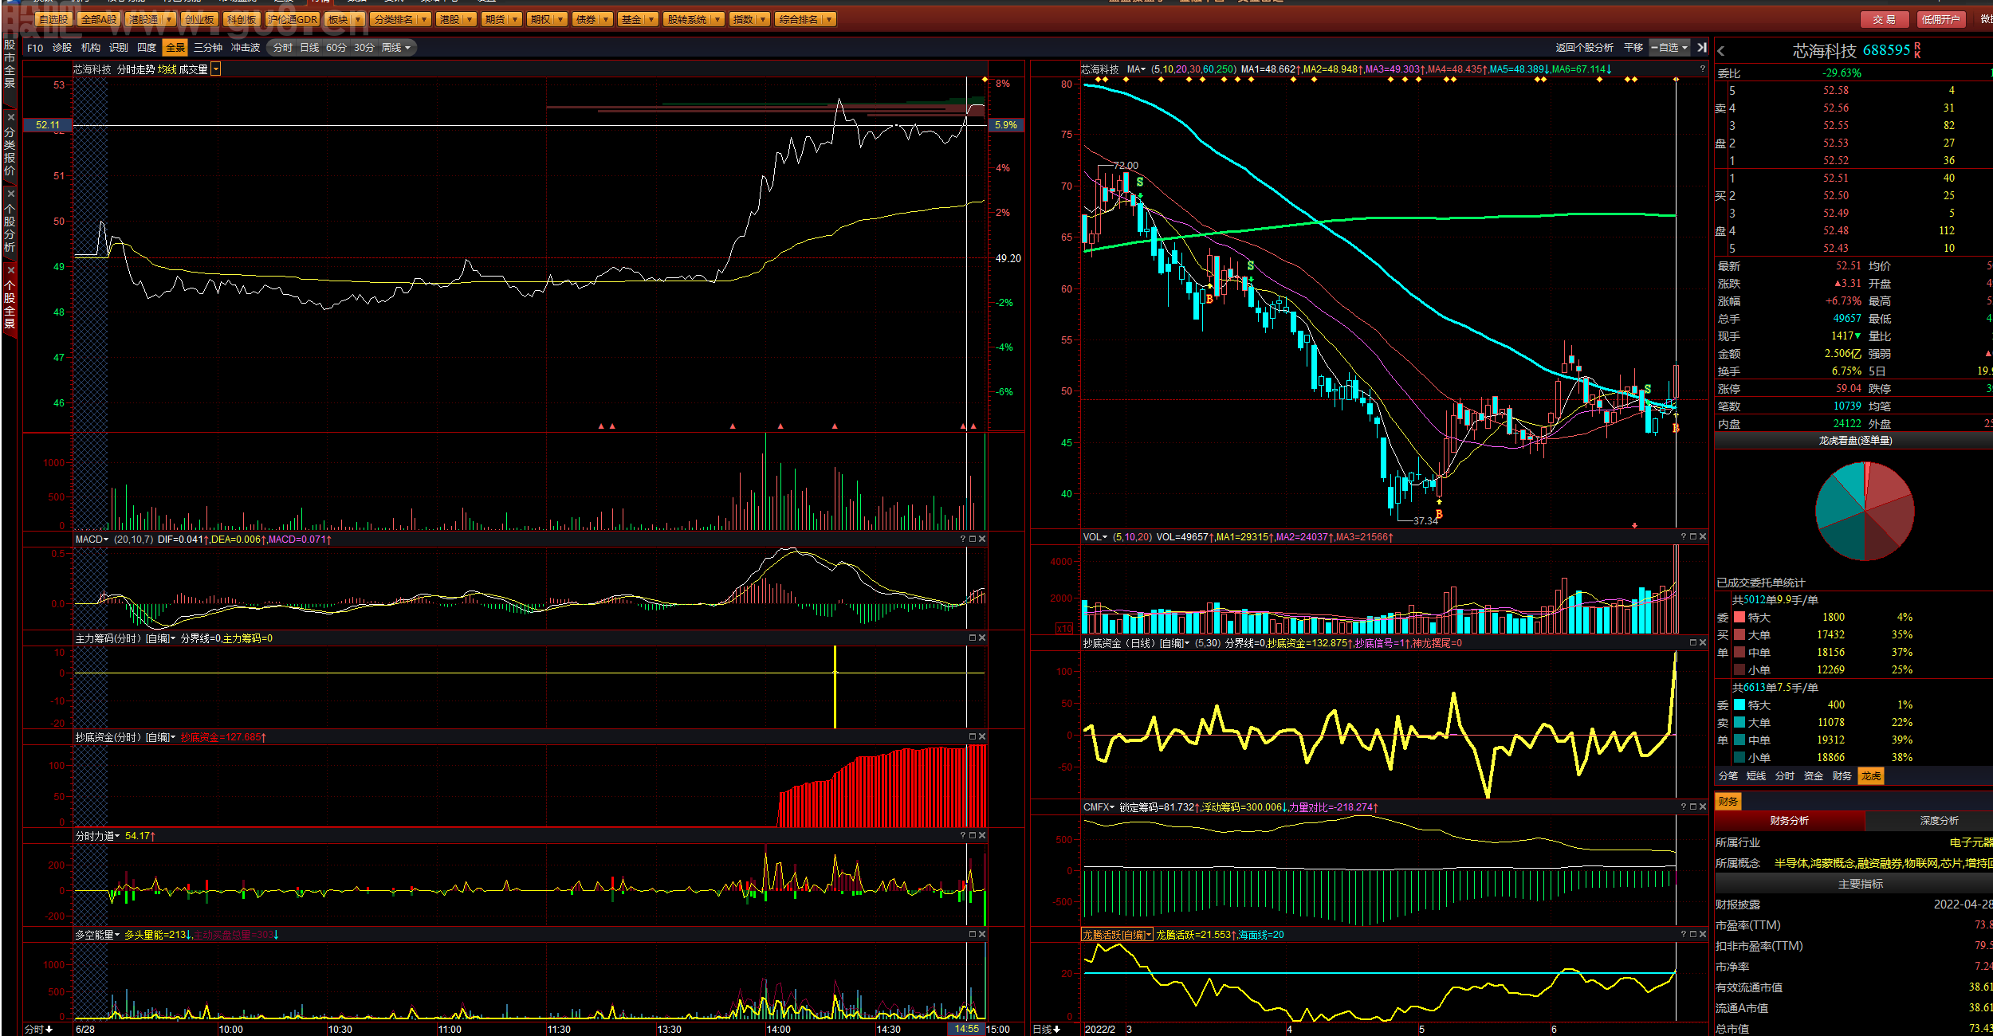This screenshot has width=1993, height=1036.
Task: Maximize the VOL indicator pane
Action: click(1693, 537)
